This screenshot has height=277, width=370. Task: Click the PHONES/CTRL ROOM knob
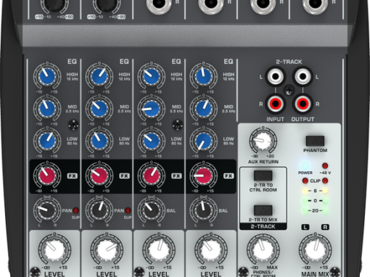pos(263,250)
